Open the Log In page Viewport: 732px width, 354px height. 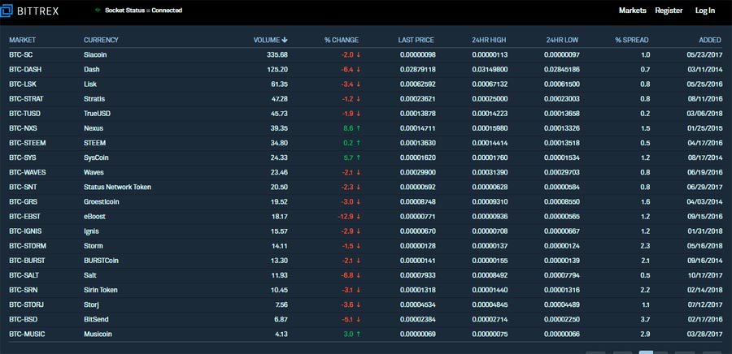pos(705,11)
